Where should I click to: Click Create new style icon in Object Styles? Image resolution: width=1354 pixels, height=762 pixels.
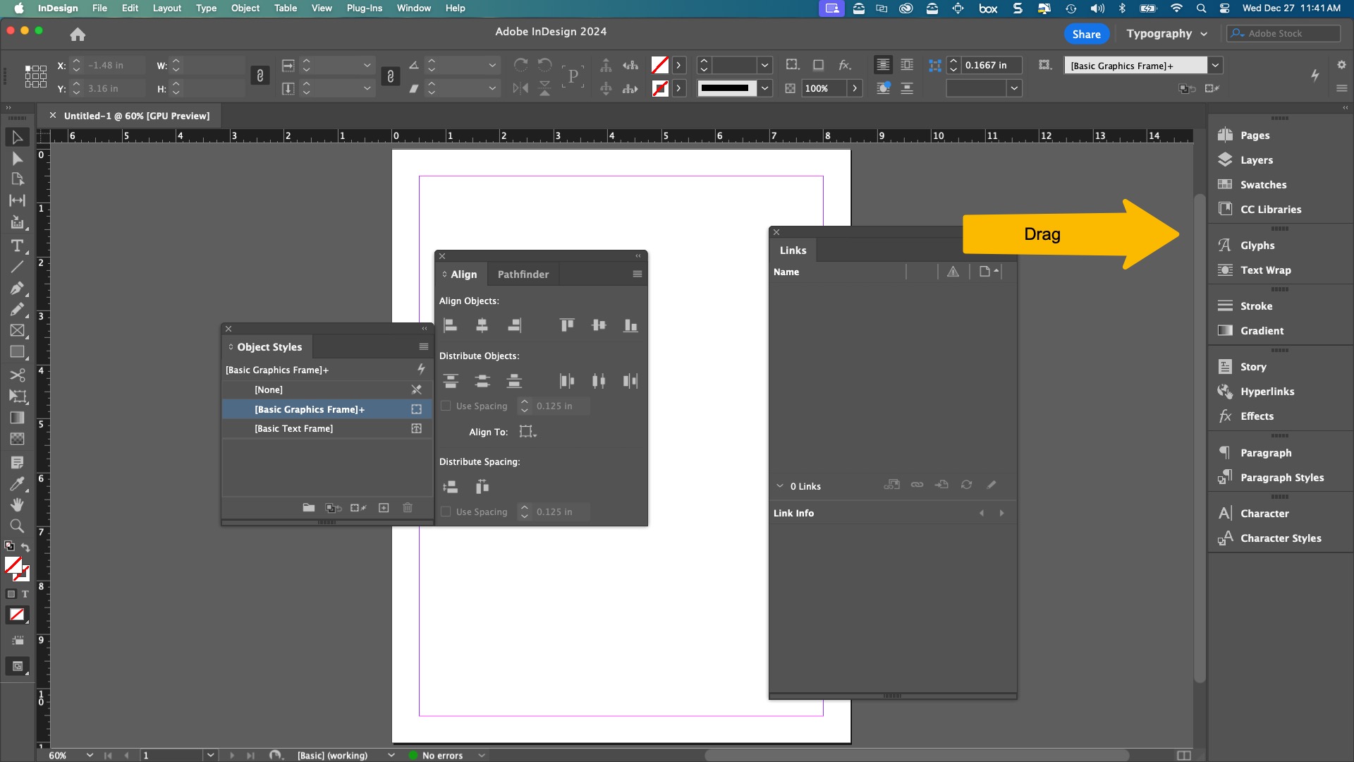click(x=384, y=507)
